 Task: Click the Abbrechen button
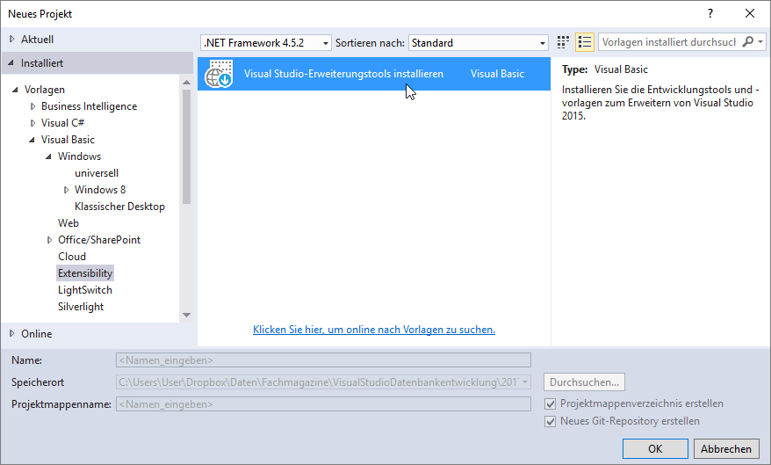pyautogui.click(x=726, y=448)
